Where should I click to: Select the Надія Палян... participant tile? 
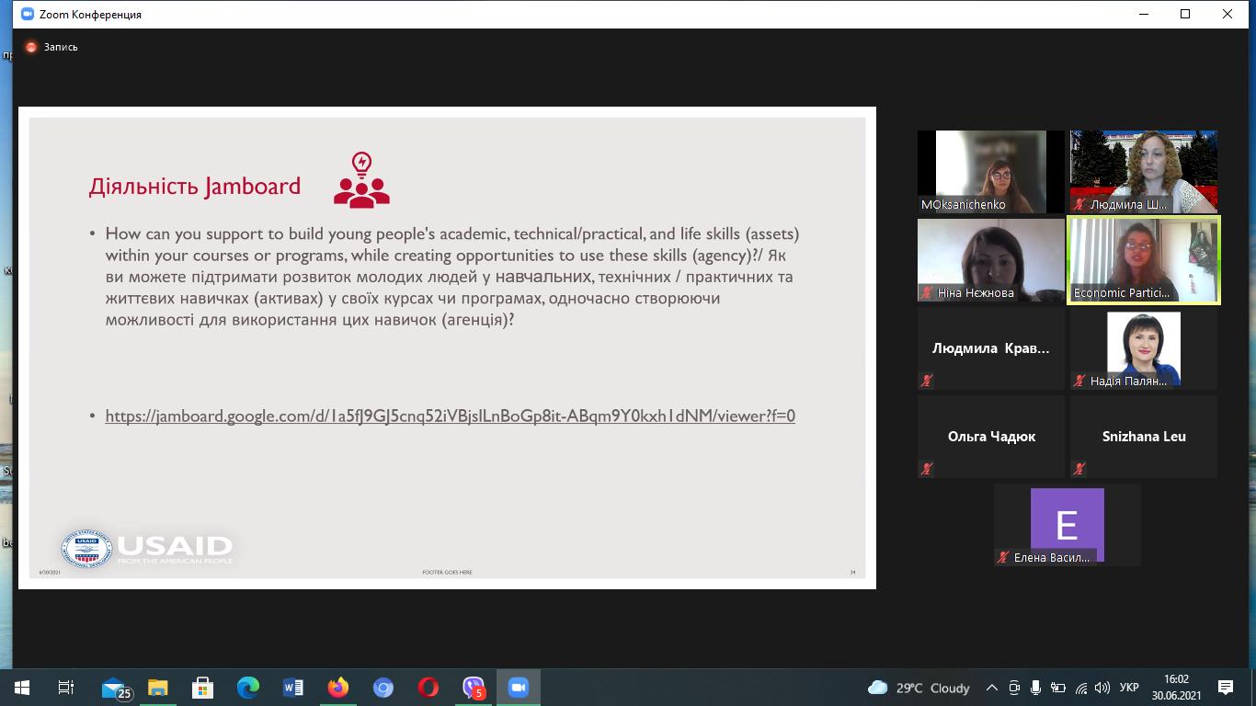tap(1144, 348)
